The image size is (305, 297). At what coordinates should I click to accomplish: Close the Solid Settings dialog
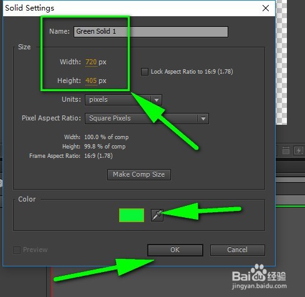[x=266, y=8]
